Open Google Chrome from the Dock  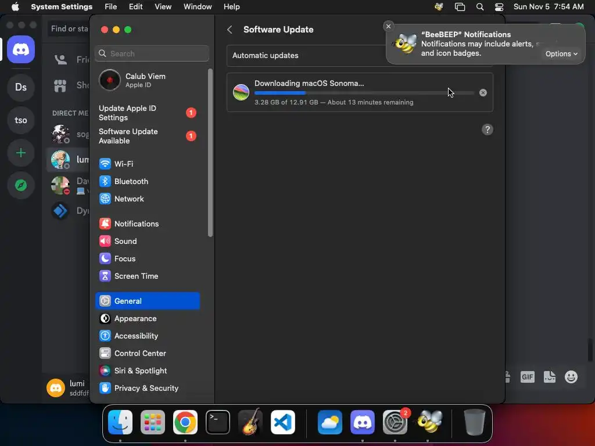click(185, 422)
